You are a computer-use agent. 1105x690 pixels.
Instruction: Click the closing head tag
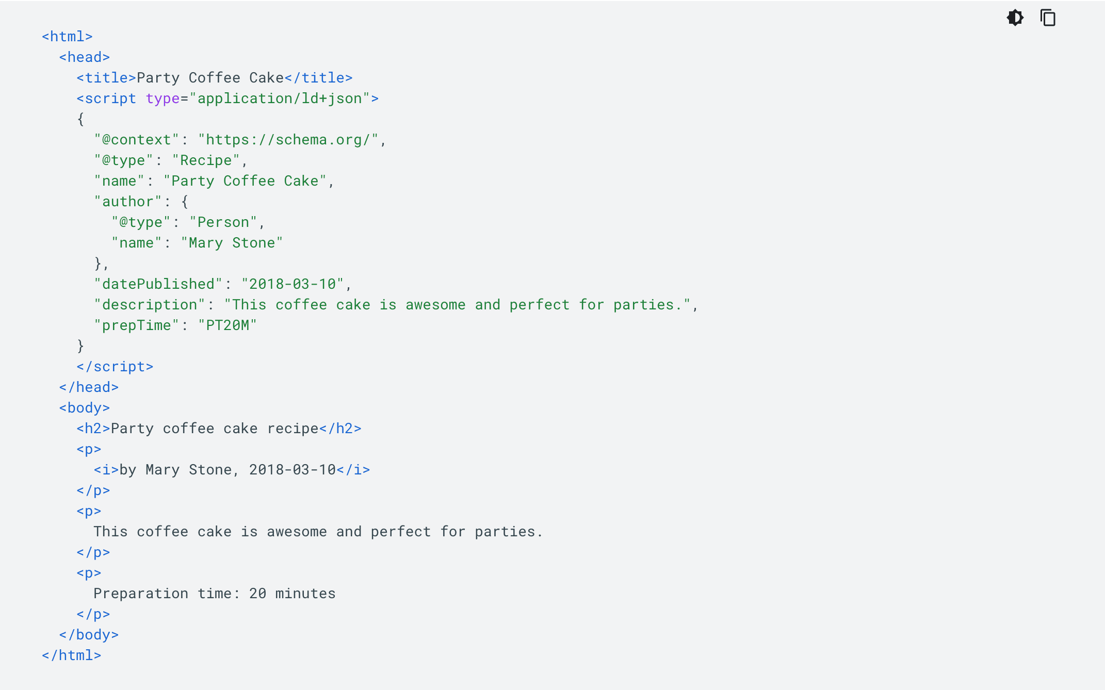[x=89, y=387]
